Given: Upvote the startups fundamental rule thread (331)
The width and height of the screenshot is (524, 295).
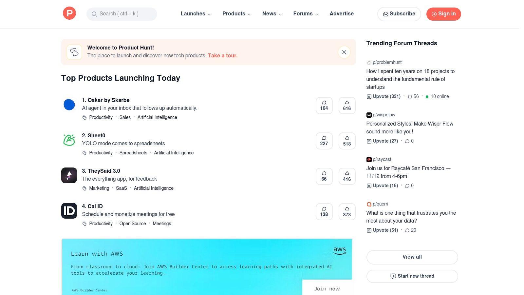Looking at the screenshot, I should (384, 96).
